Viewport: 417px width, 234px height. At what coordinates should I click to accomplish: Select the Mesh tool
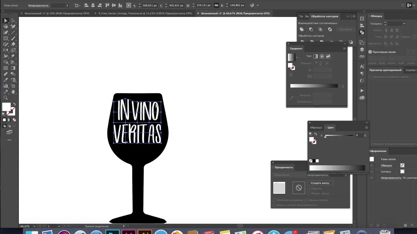tap(6, 68)
